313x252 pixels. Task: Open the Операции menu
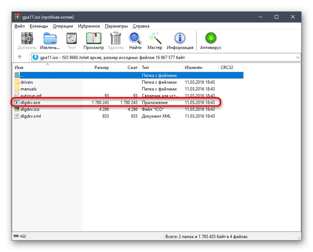tap(63, 26)
